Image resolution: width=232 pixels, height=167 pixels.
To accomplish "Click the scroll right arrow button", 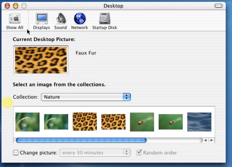I will pyautogui.click(x=212, y=140).
